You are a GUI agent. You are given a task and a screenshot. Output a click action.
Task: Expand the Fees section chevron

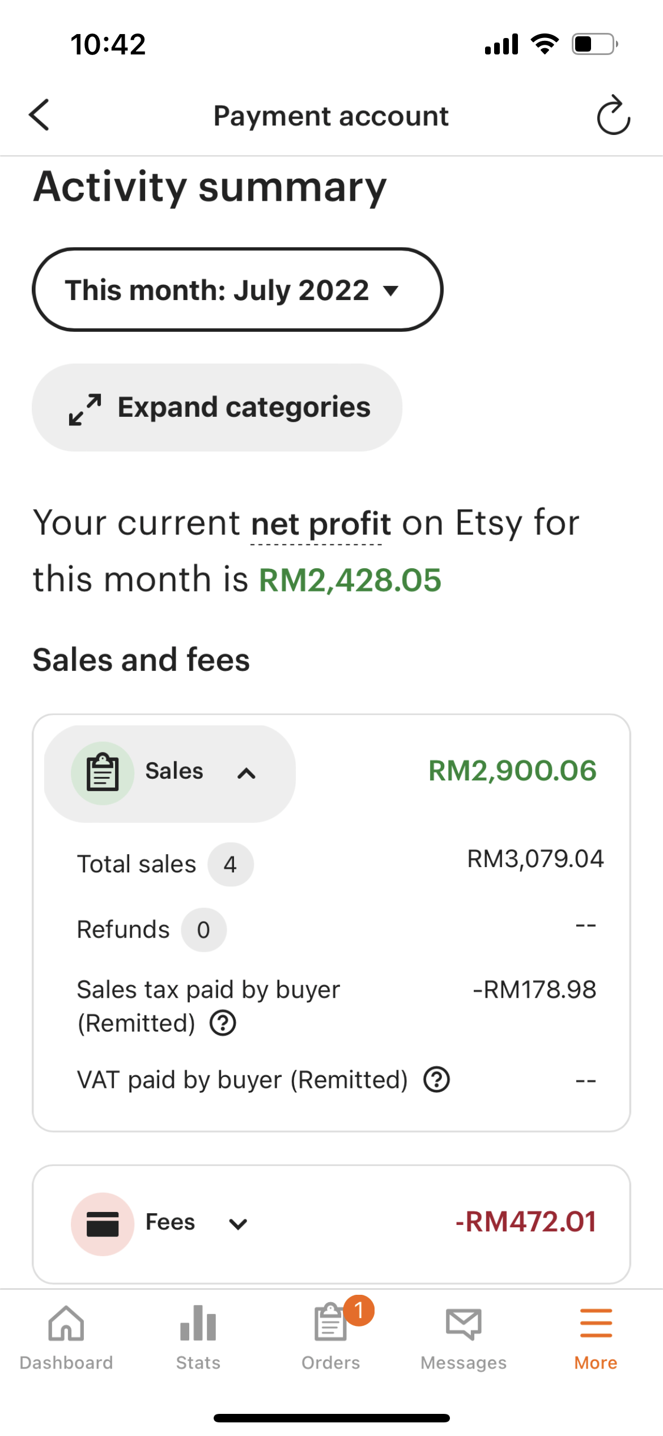click(x=238, y=1224)
